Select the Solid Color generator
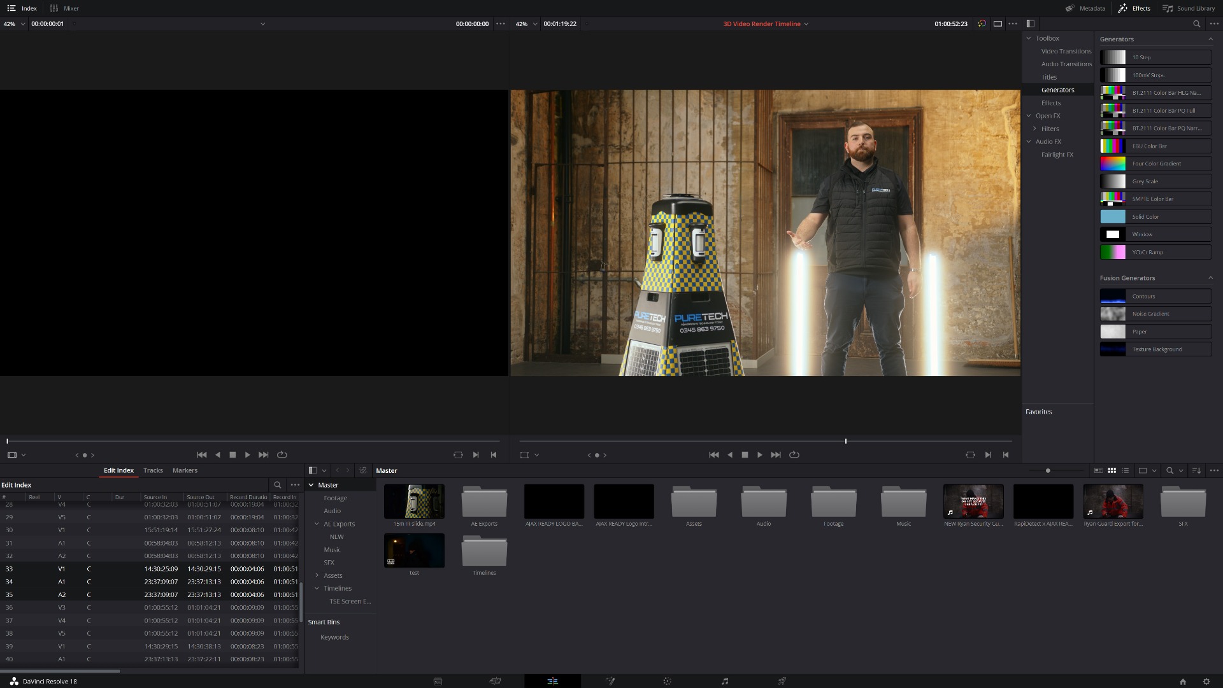This screenshot has height=688, width=1223. (x=1155, y=216)
